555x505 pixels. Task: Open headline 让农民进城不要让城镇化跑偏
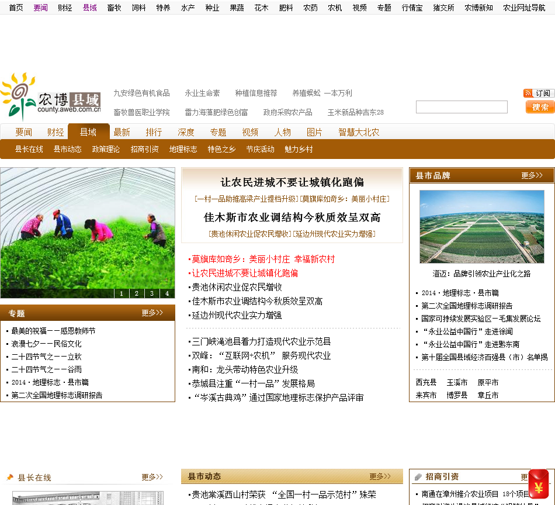click(292, 182)
